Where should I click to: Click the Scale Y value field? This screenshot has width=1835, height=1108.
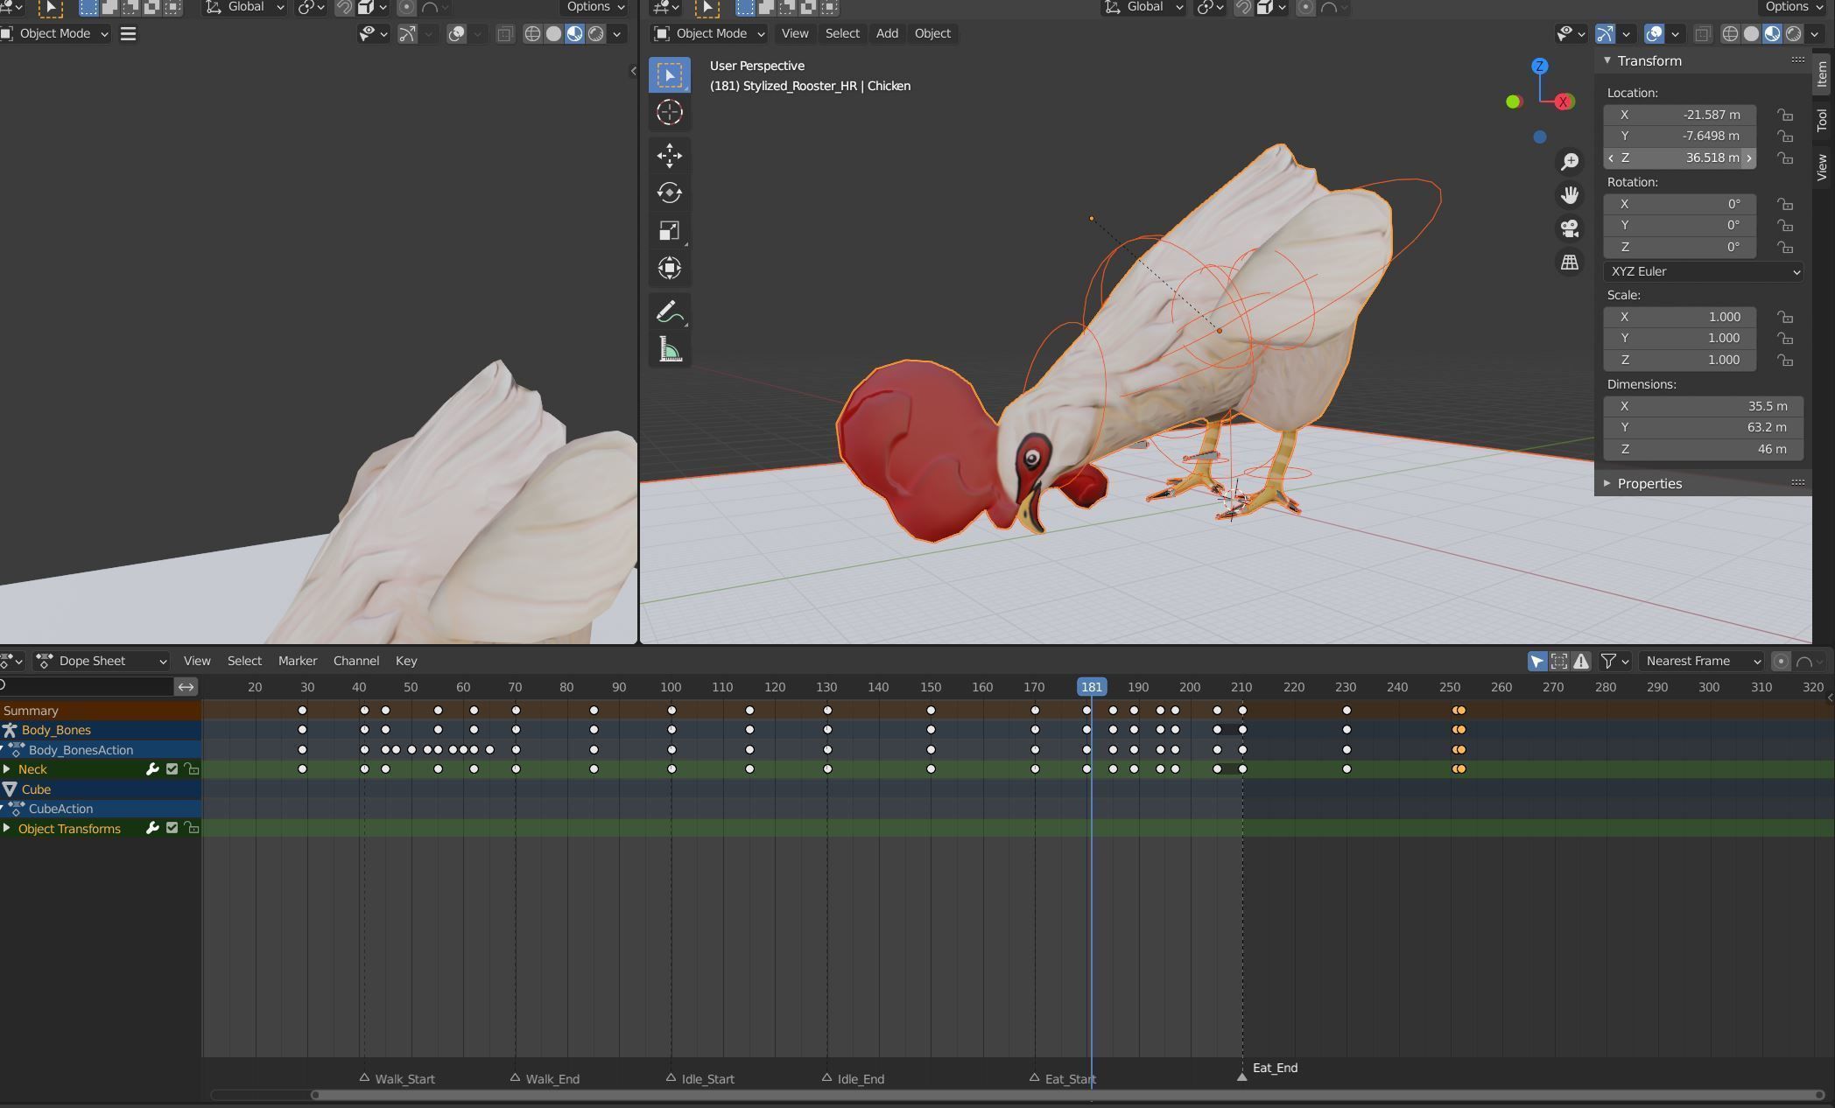[x=1679, y=338]
